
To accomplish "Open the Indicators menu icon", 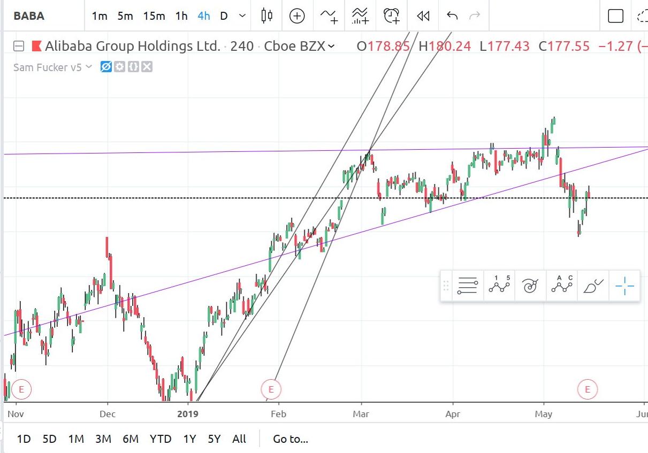I will (x=329, y=16).
